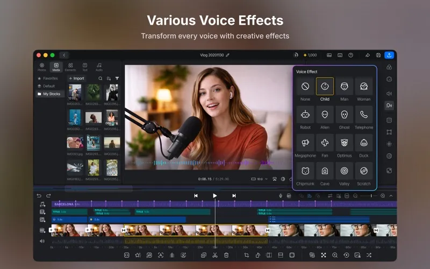Click the Import button
Viewport: 430px width, 269px height.
[x=76, y=78]
